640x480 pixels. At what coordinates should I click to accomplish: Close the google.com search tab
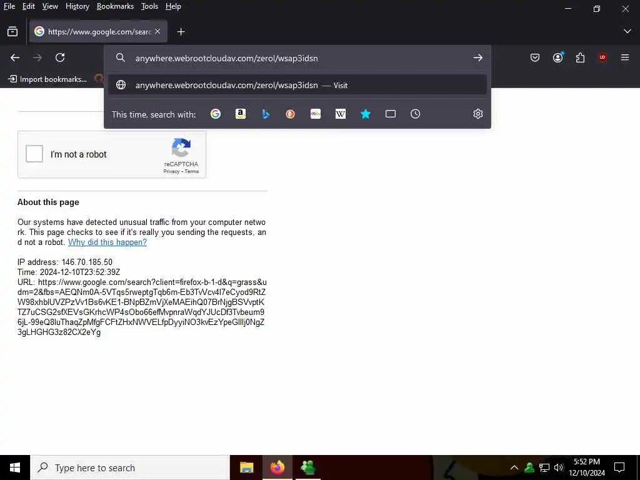point(157,31)
